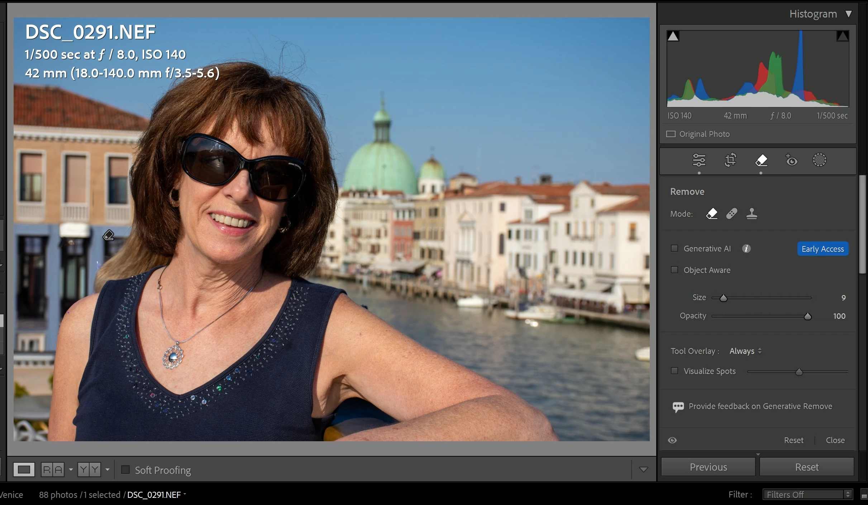This screenshot has height=505, width=868.
Task: Collapse the Histogram panel triangle
Action: (x=848, y=14)
